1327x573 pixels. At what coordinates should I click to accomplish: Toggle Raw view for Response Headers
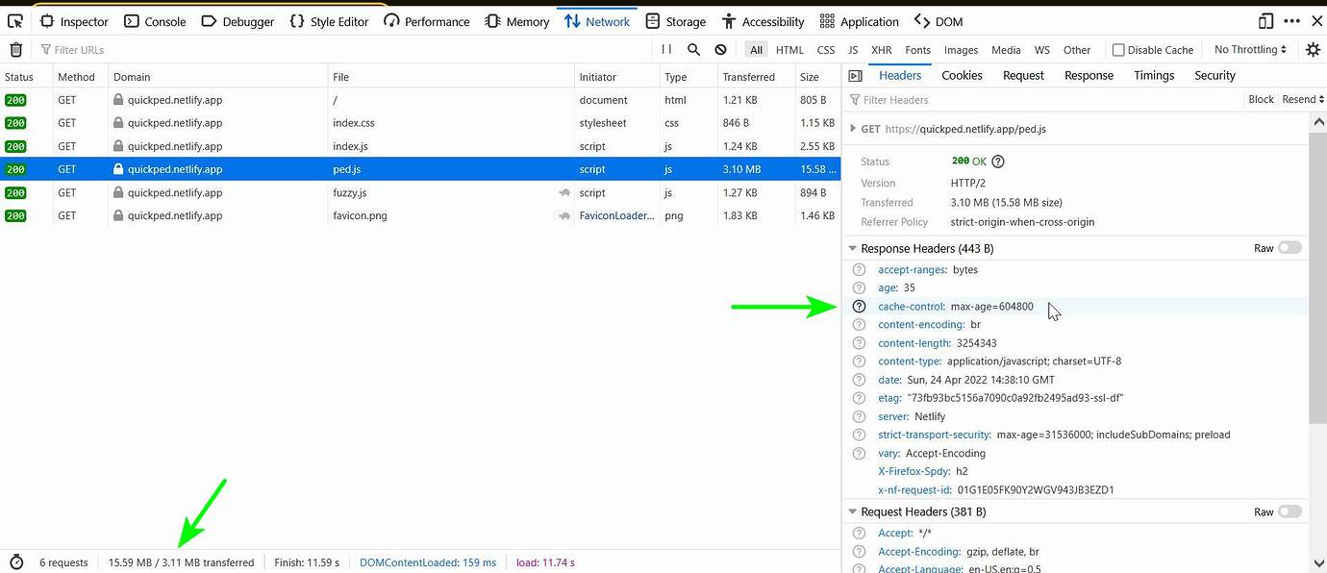[x=1289, y=248]
